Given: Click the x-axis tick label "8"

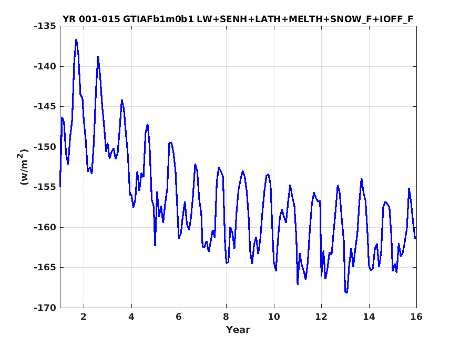Looking at the screenshot, I should pyautogui.click(x=226, y=317).
